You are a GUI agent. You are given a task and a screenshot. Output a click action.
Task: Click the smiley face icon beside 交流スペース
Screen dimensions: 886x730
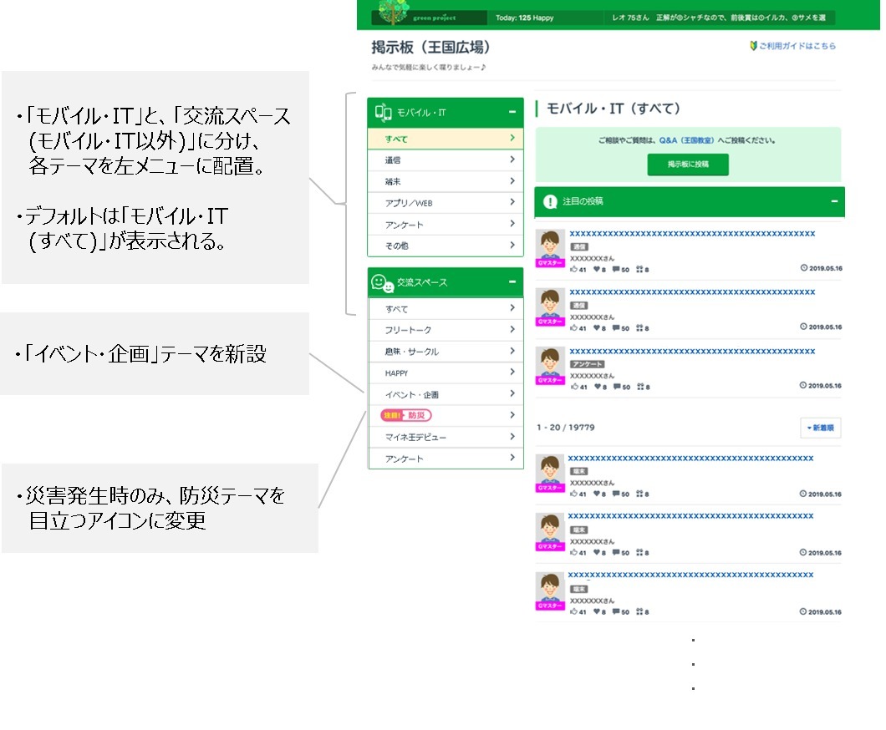pyautogui.click(x=381, y=283)
